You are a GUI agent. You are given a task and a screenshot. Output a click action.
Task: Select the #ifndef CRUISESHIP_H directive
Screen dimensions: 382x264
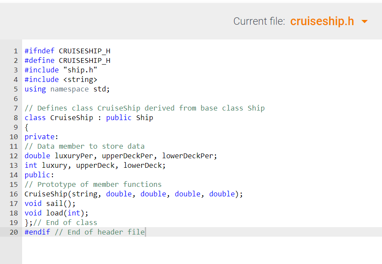click(67, 51)
